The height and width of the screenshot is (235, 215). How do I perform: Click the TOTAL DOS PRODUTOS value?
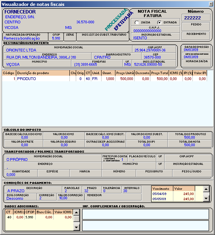(190, 138)
